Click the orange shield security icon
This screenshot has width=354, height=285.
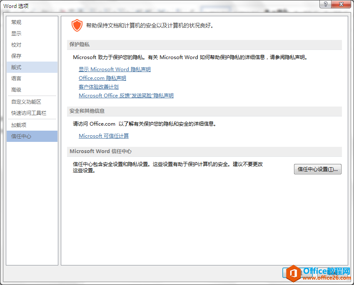pos(77,25)
